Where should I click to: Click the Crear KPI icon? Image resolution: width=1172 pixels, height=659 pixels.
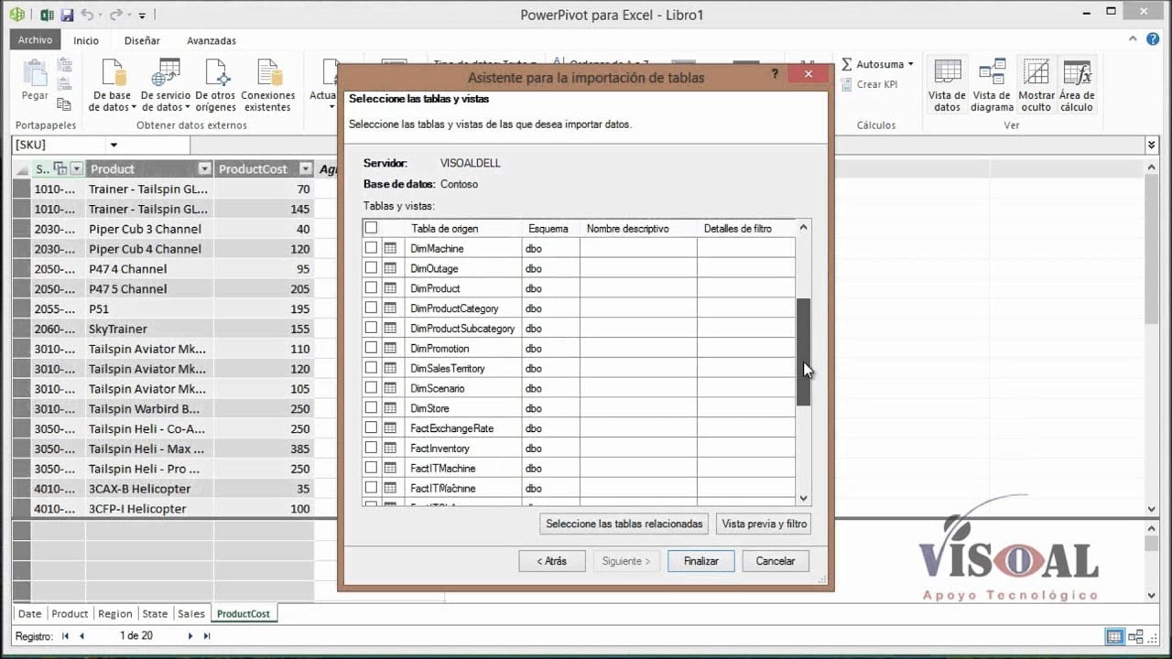click(x=847, y=84)
